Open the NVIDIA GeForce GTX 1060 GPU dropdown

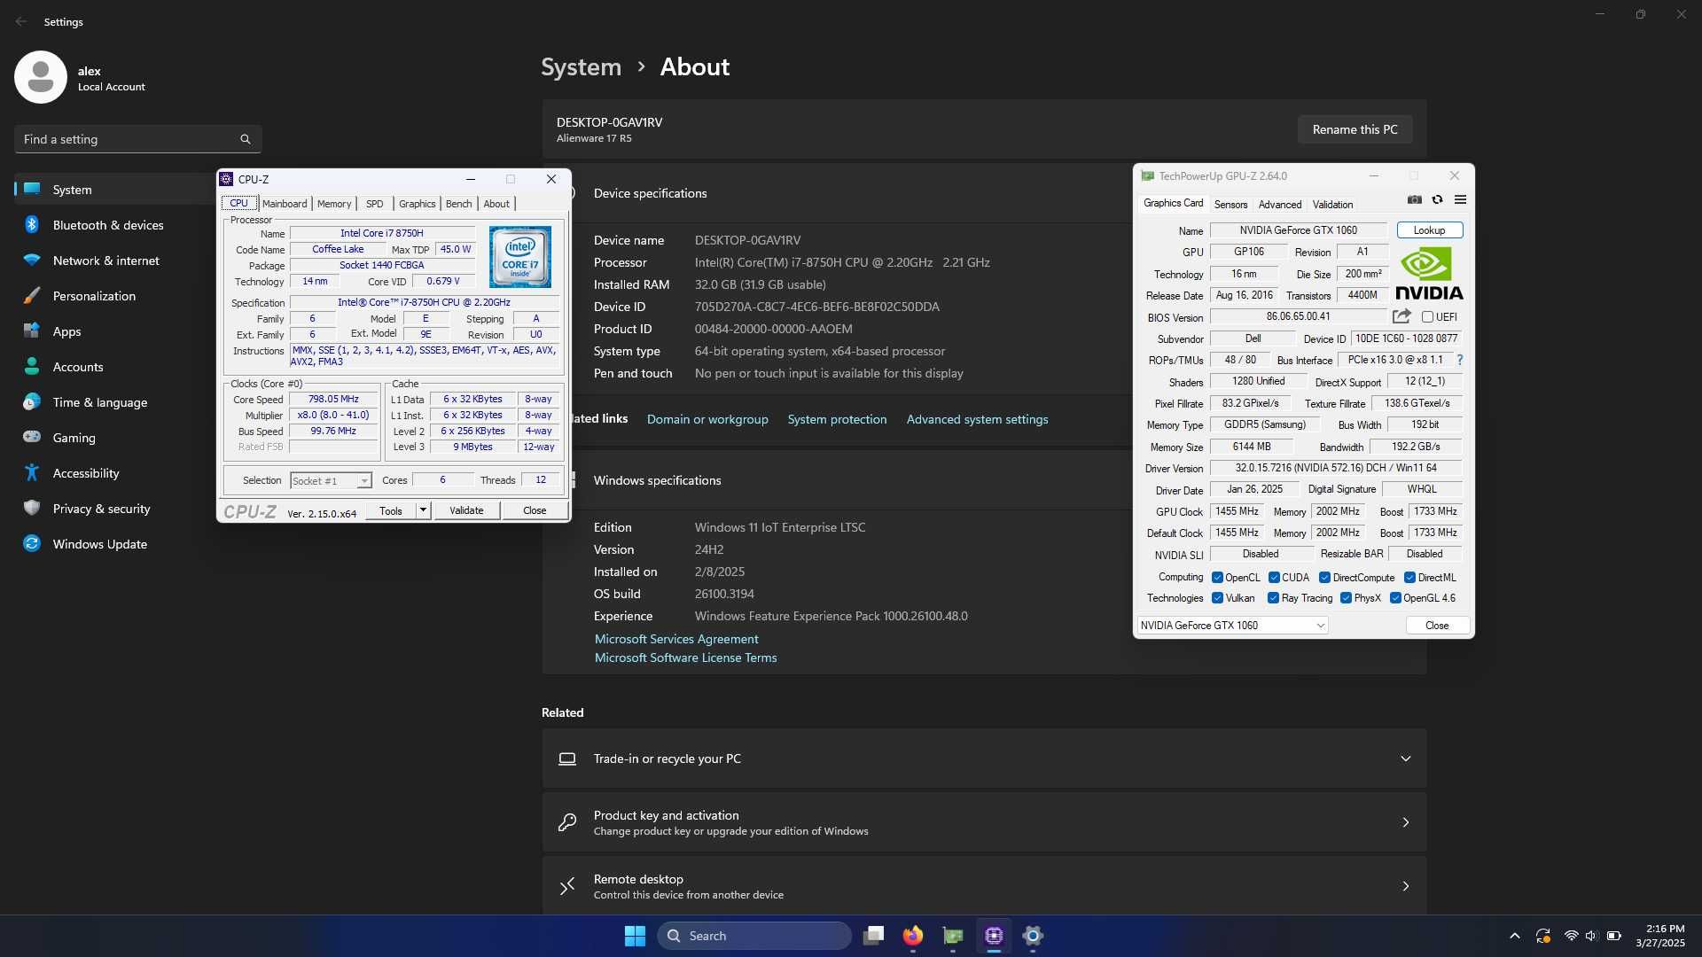coord(1232,626)
